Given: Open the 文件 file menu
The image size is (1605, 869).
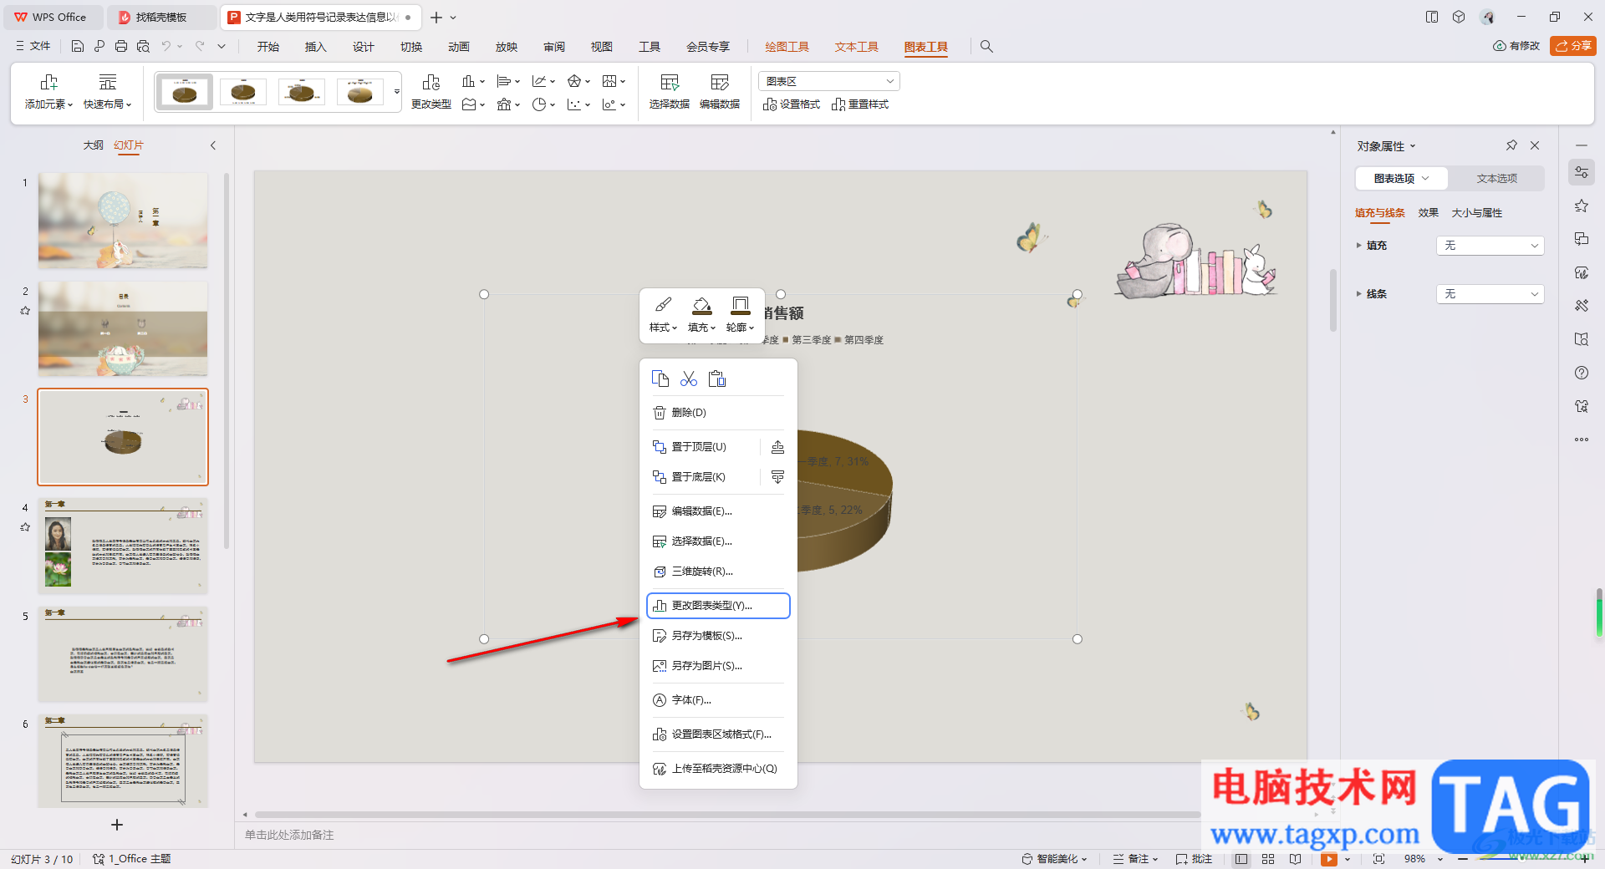Looking at the screenshot, I should pyautogui.click(x=33, y=46).
